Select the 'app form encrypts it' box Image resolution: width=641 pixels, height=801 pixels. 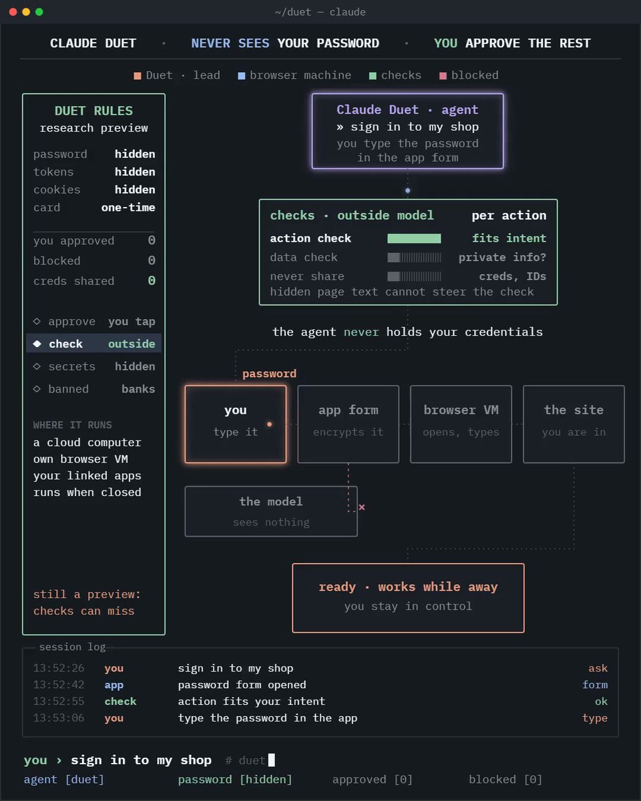pyautogui.click(x=348, y=424)
